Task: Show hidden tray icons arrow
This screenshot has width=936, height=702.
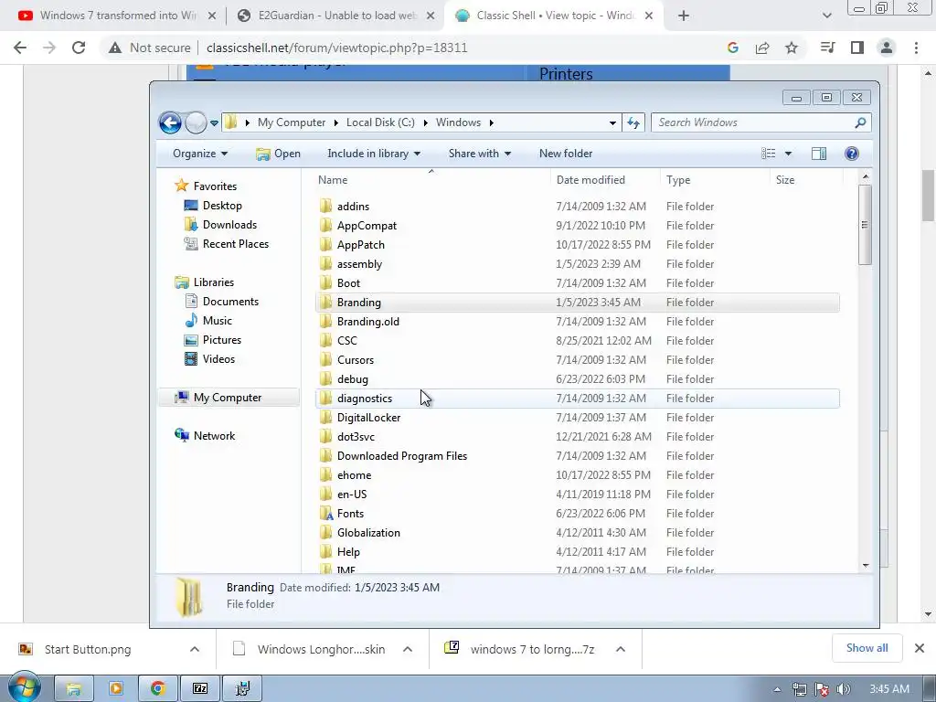Action: pyautogui.click(x=777, y=690)
